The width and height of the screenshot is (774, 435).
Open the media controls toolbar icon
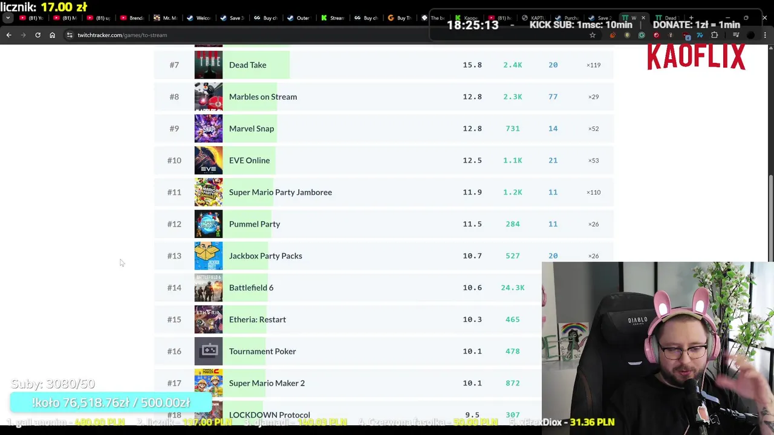point(736,35)
